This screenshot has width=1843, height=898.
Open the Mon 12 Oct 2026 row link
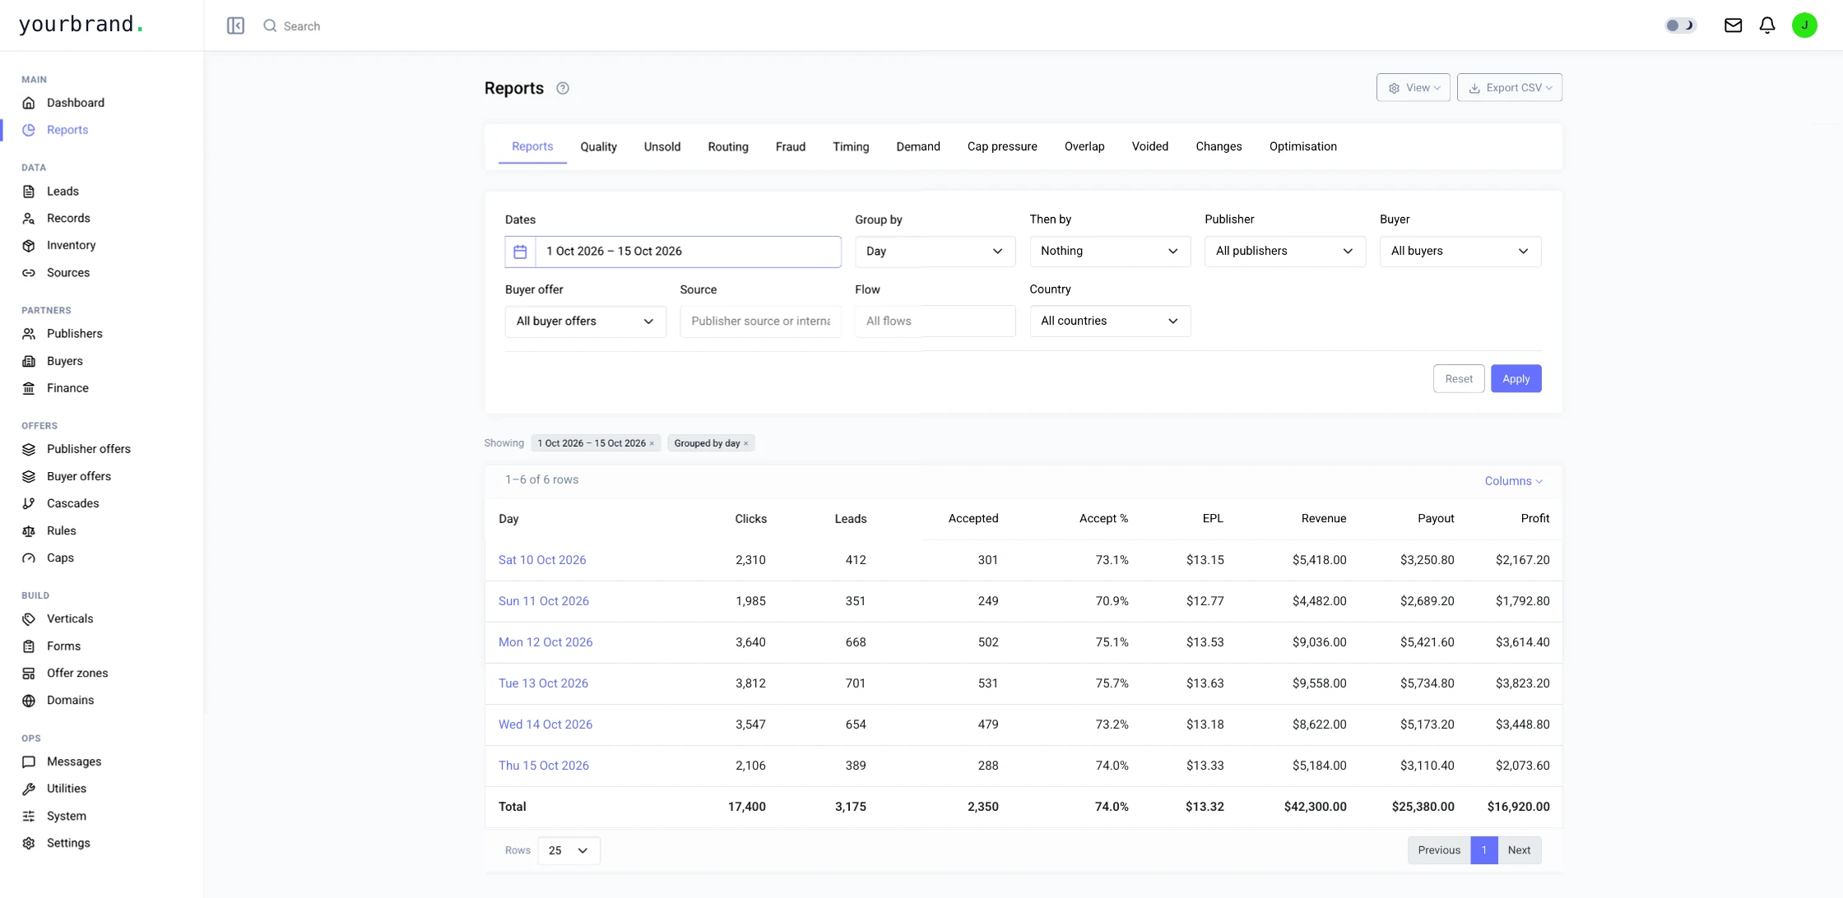[545, 642]
